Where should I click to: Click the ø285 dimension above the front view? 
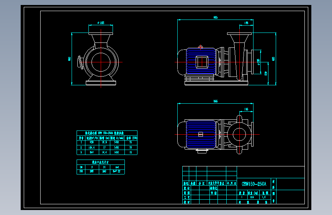point(101,23)
